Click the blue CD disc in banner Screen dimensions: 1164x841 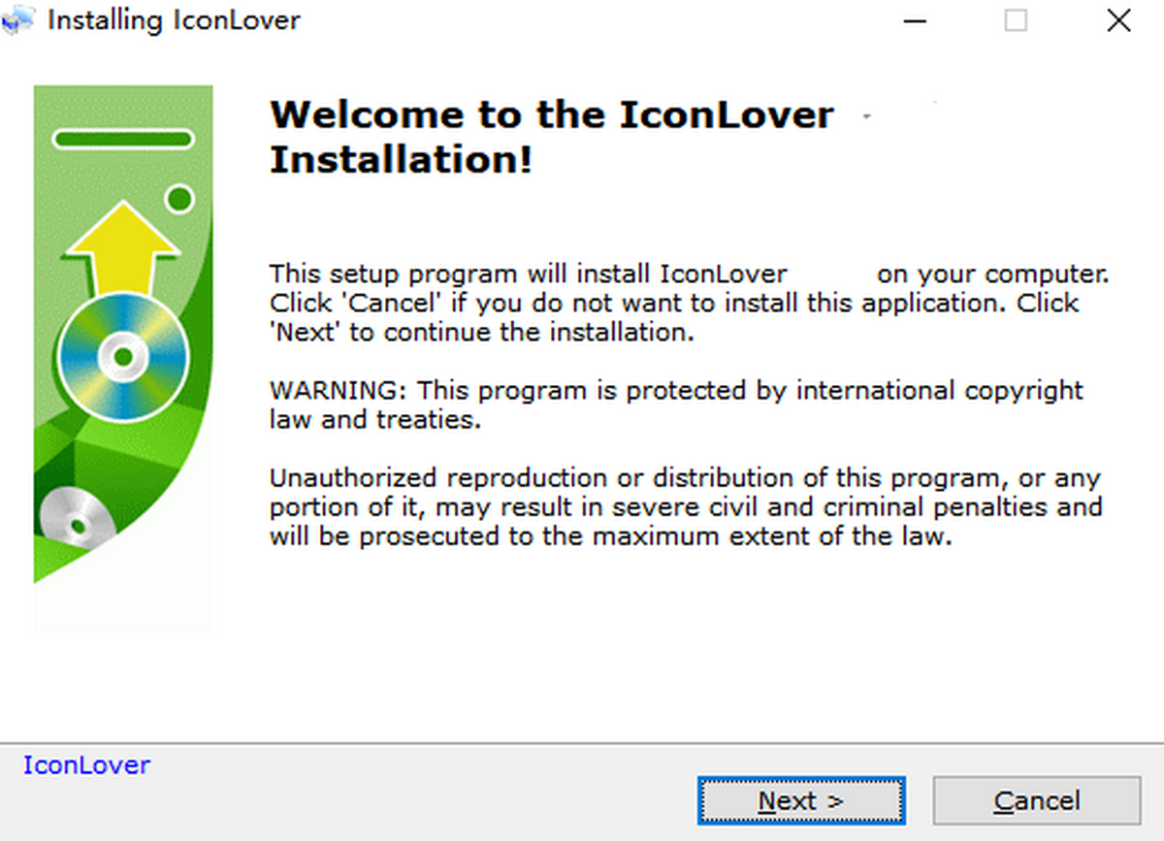pyautogui.click(x=122, y=357)
